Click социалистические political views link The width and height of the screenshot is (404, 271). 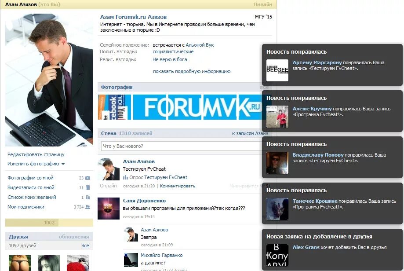(173, 51)
